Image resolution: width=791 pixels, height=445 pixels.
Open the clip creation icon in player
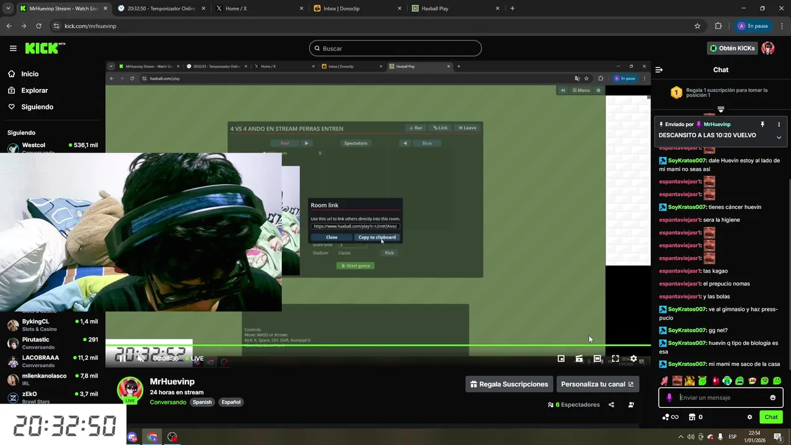click(x=579, y=358)
